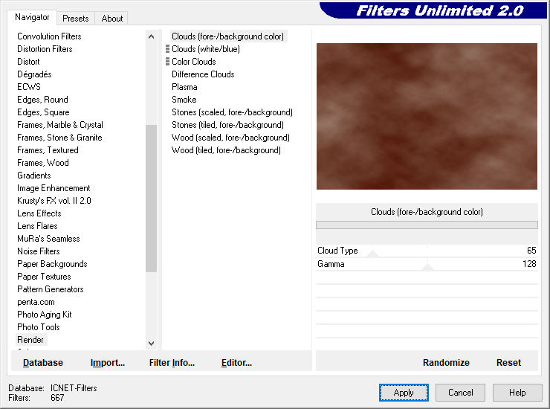The image size is (550, 409).
Task: Choose Clouds (fore-/background color) filter
Action: (x=227, y=36)
